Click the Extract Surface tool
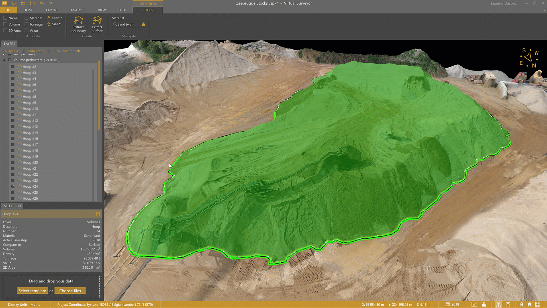 tap(97, 24)
